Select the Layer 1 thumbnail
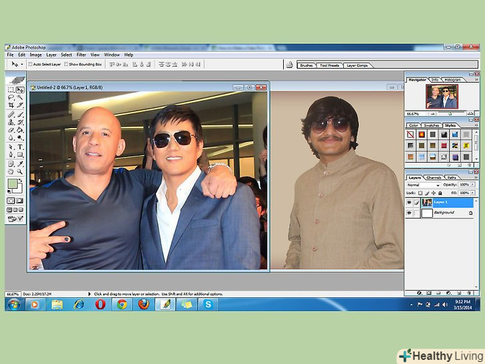 click(427, 203)
